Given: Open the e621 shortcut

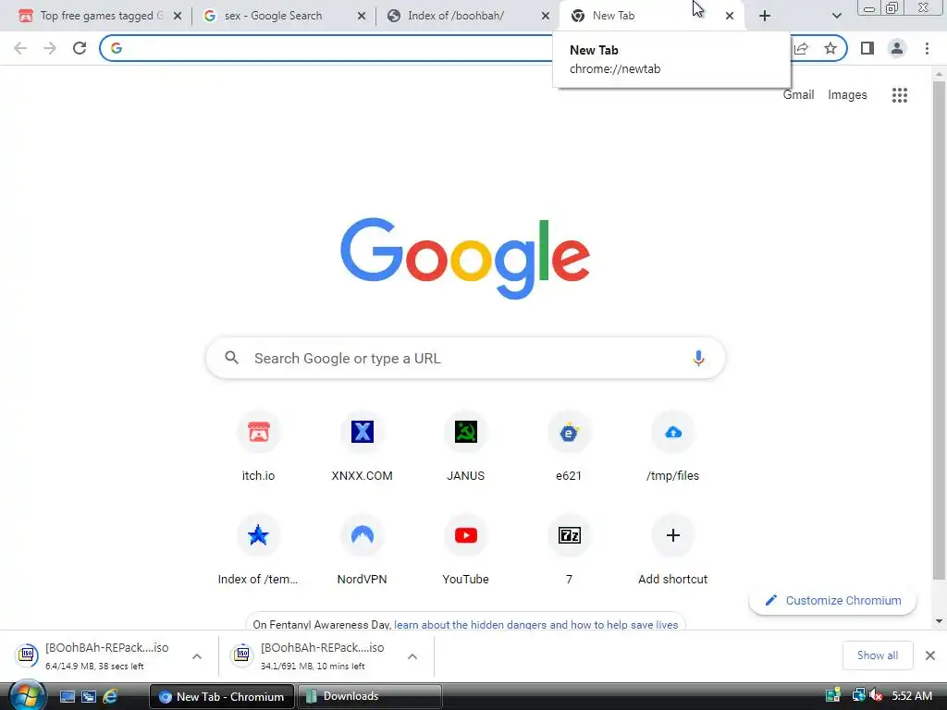Looking at the screenshot, I should (x=569, y=447).
